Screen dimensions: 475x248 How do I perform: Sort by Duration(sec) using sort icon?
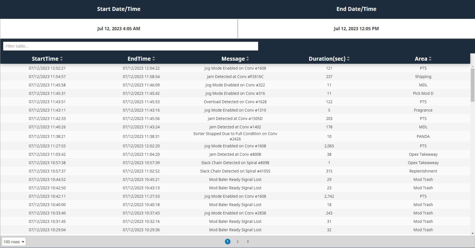pos(348,59)
